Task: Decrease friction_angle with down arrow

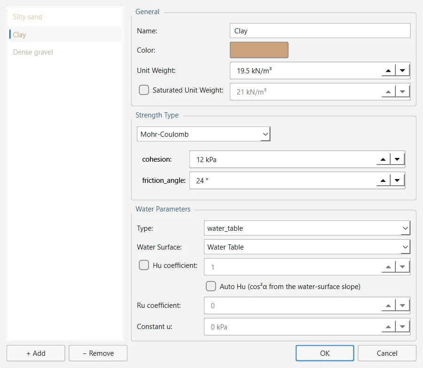Action: pyautogui.click(x=397, y=180)
